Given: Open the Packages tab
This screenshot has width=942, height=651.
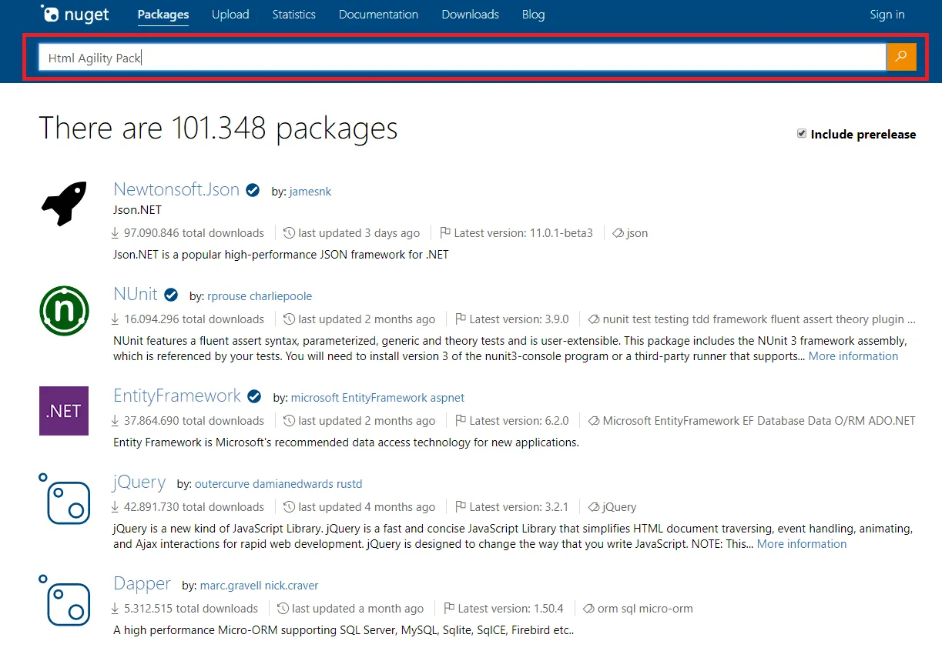Looking at the screenshot, I should point(163,14).
